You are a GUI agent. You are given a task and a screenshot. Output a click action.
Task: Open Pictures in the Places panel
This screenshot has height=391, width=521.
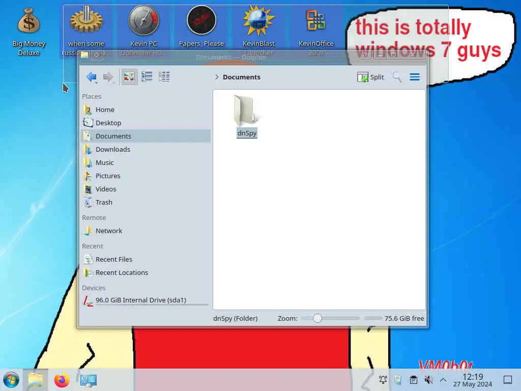point(146,176)
